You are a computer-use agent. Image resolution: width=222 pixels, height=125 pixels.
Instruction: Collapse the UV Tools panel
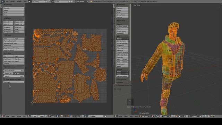(x=7, y=35)
